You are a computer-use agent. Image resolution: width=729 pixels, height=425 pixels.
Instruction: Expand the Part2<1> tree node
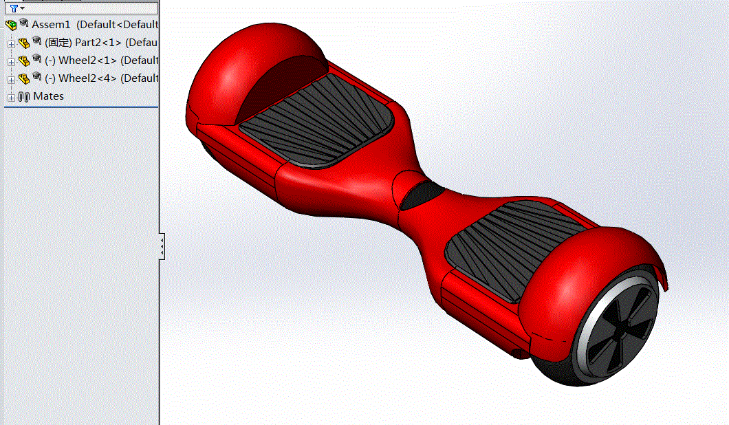[11, 44]
